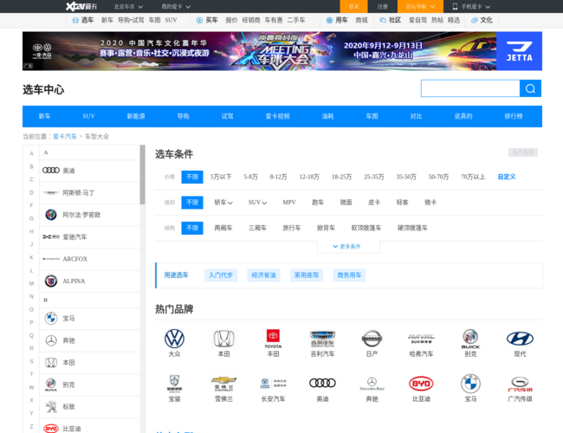The image size is (563, 433).
Task: Choose the 12-18万 price range
Action: pyautogui.click(x=309, y=177)
